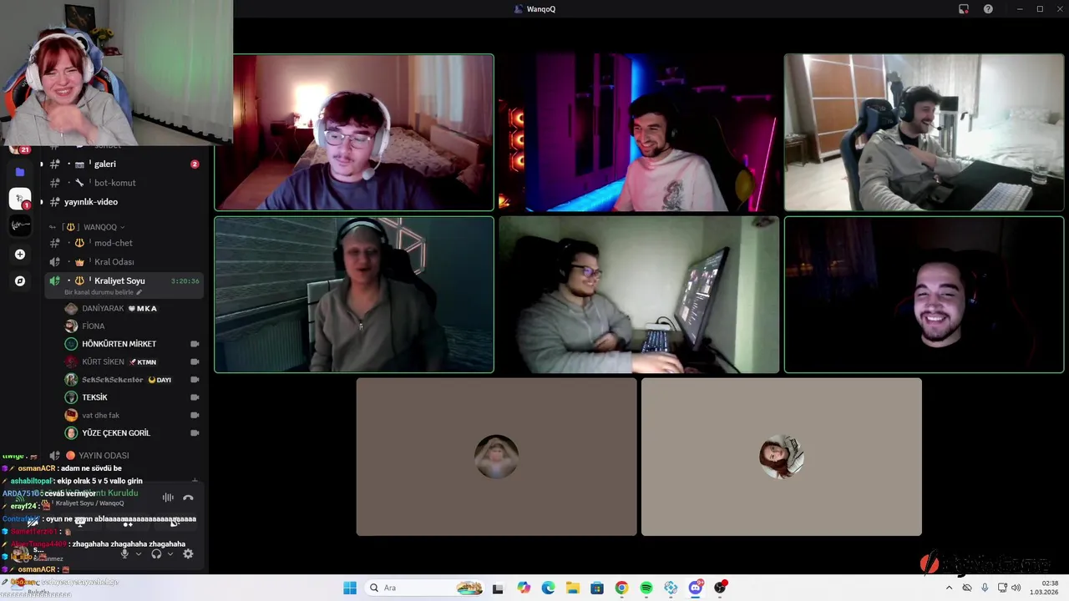Viewport: 1069px width, 601px height.
Task: Open microphone input options arrow
Action: click(x=139, y=553)
